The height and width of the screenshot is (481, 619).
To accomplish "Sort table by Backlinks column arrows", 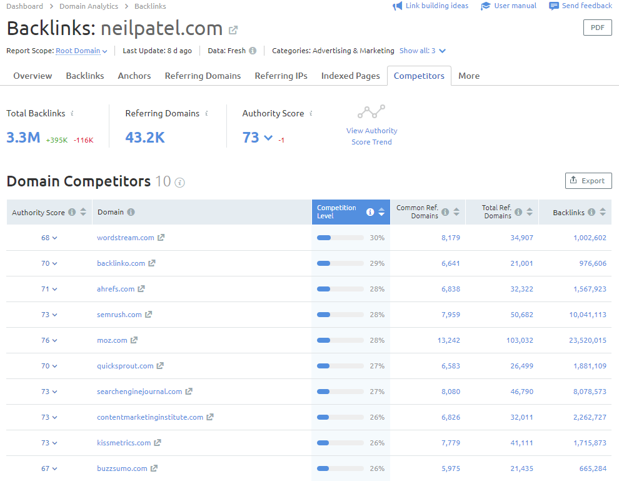I will tap(603, 212).
